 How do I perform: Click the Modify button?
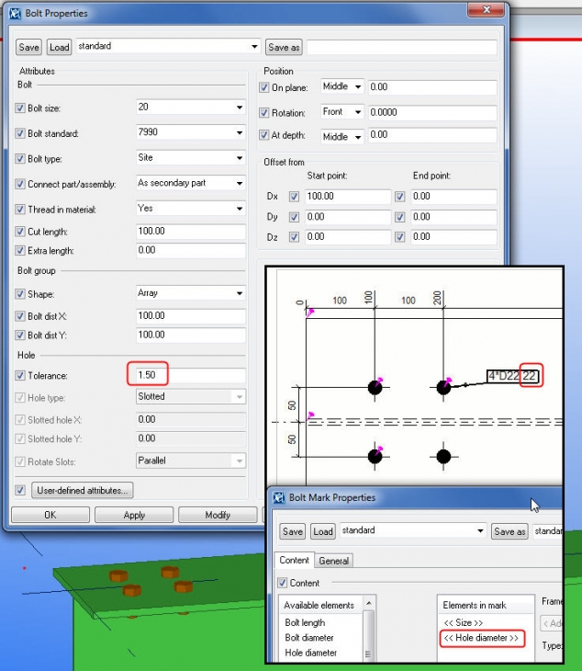point(218,515)
